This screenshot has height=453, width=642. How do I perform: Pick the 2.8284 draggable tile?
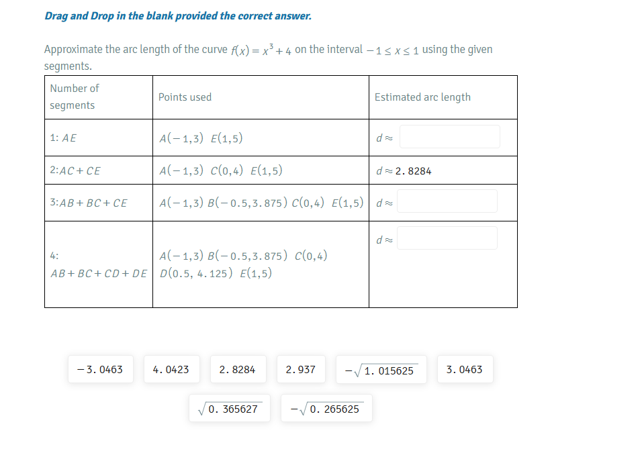coord(238,369)
